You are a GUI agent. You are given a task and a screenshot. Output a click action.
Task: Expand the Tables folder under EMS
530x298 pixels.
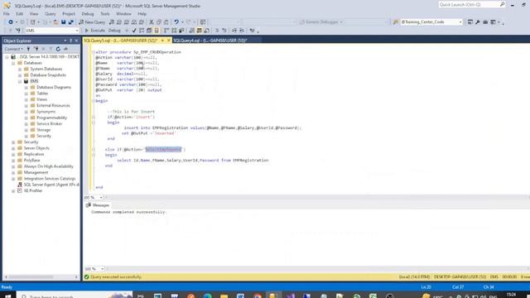tap(26, 94)
